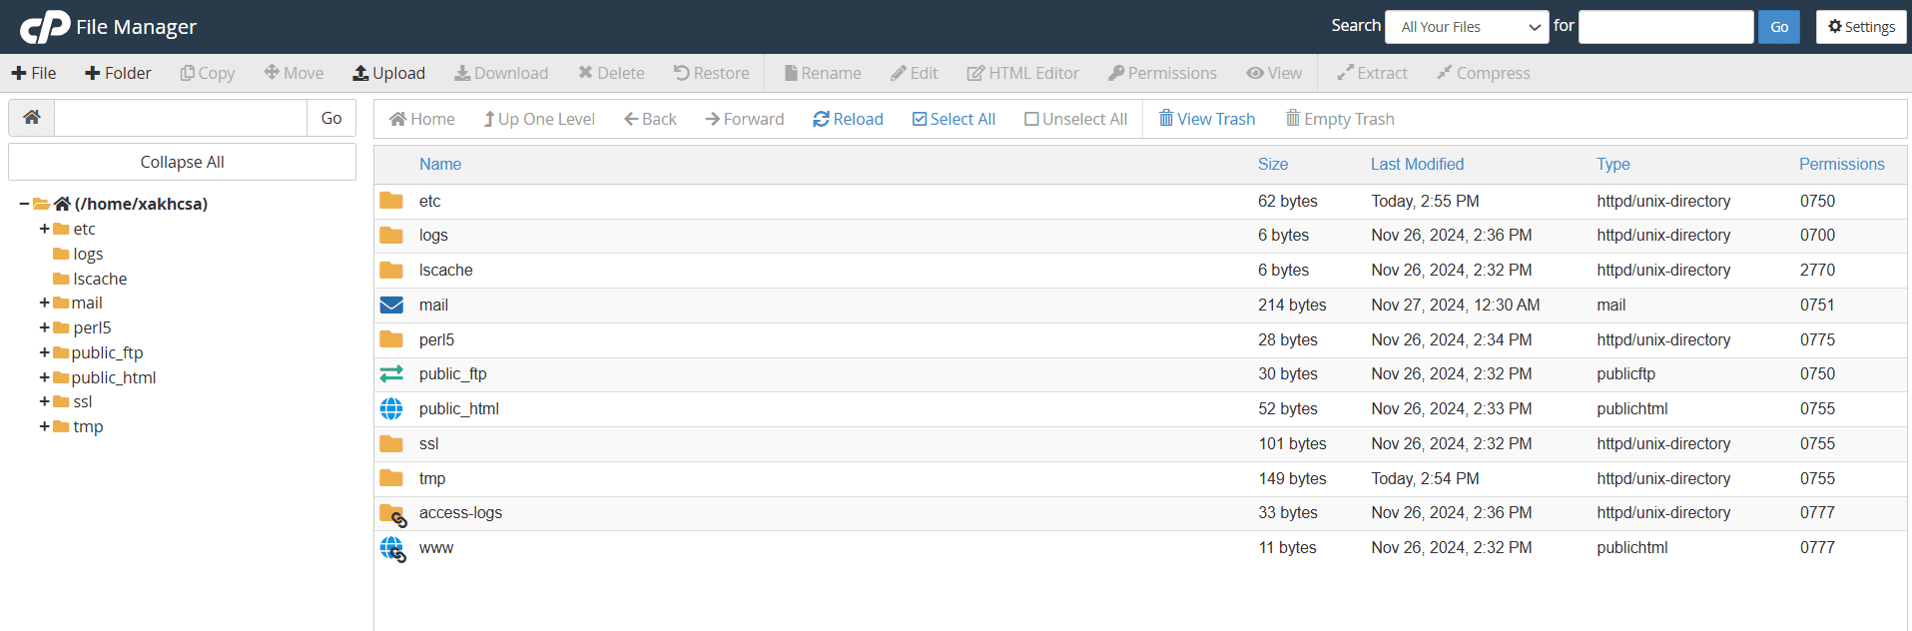Select logs in the folder tree
Viewport: 1912px width, 631px height.
tap(88, 254)
